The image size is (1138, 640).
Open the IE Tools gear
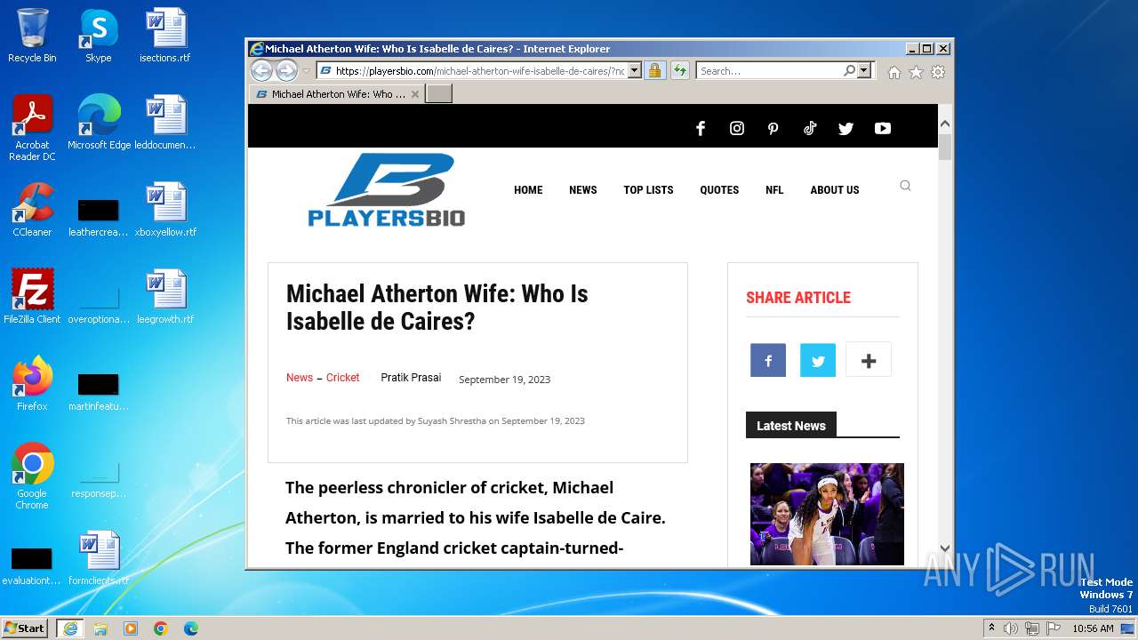pyautogui.click(x=937, y=72)
